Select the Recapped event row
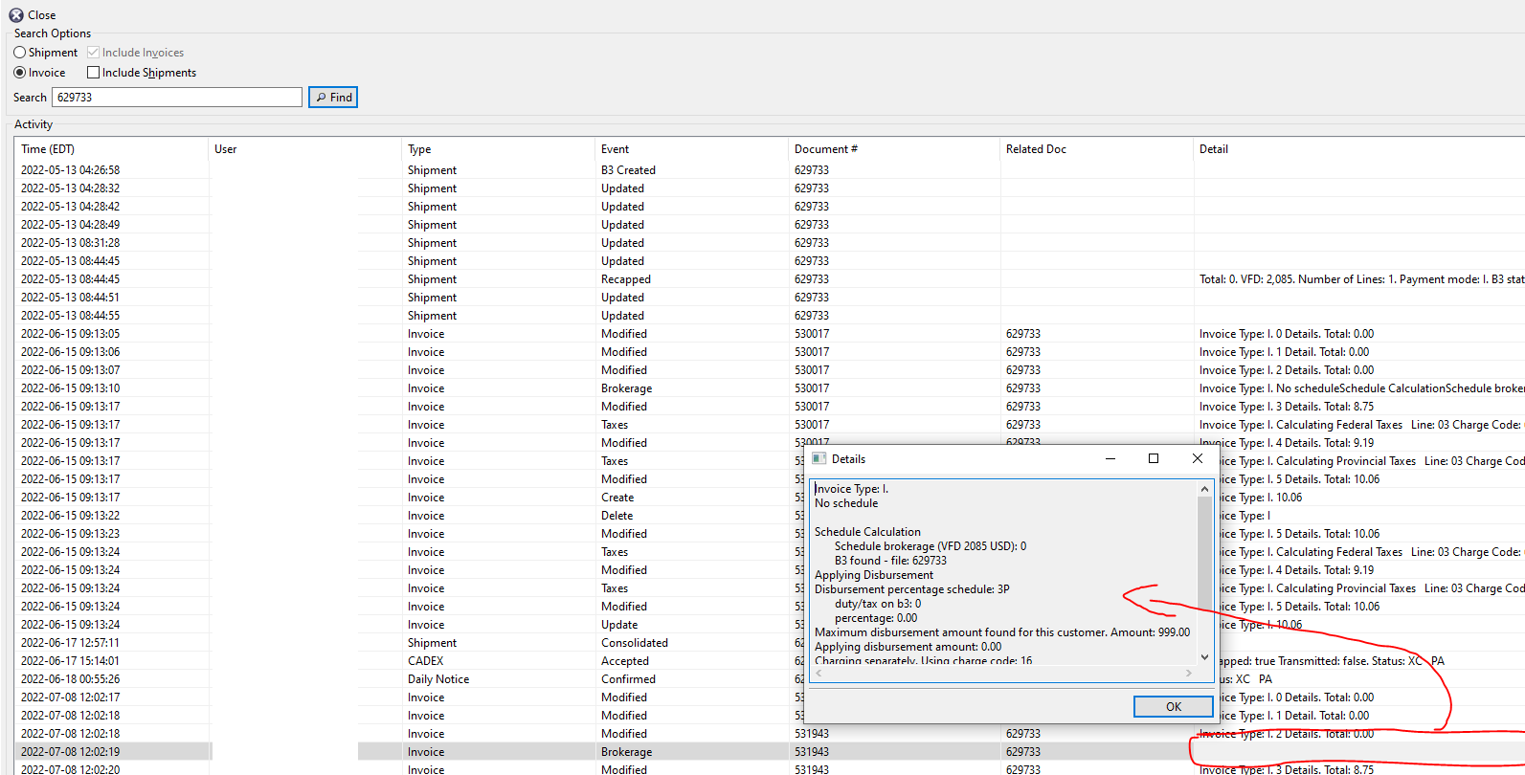This screenshot has height=775, width=1525. tap(770, 279)
